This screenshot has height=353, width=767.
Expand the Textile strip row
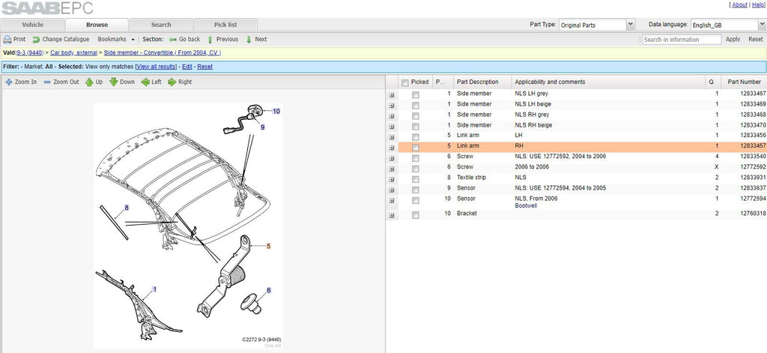(391, 179)
